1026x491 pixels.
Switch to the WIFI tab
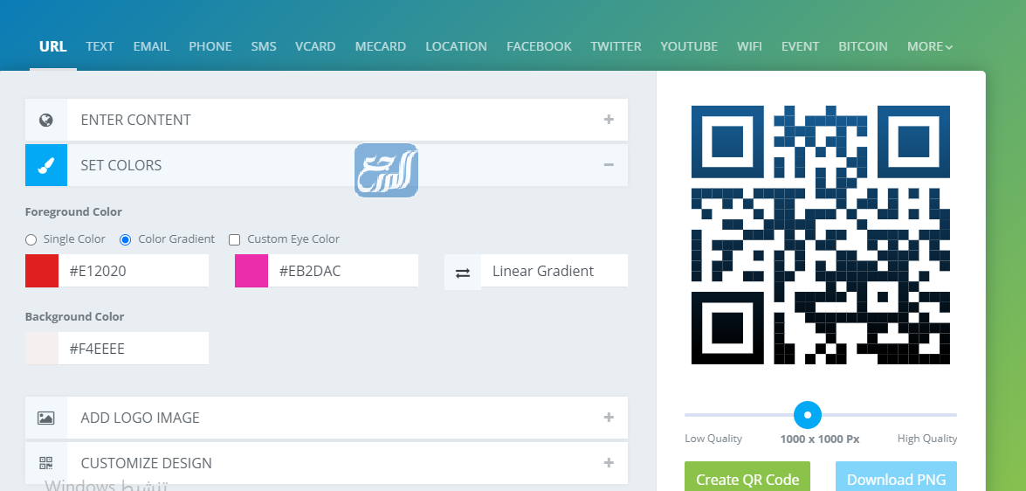tap(749, 46)
